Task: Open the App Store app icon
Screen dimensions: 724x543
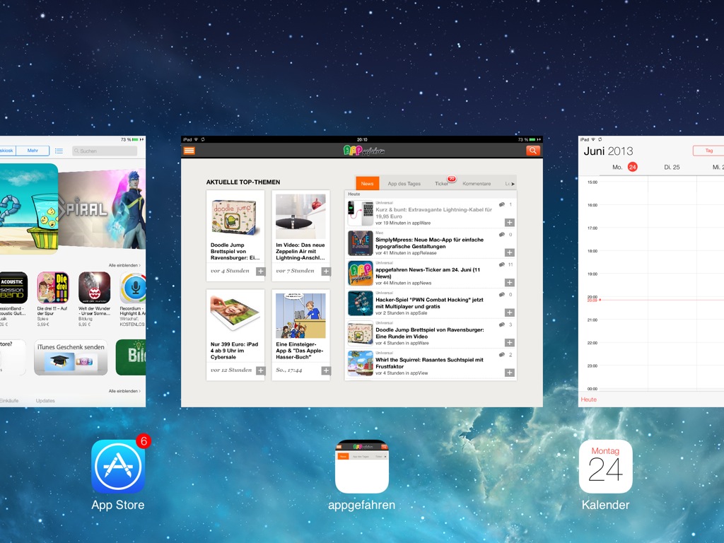Action: click(x=118, y=467)
